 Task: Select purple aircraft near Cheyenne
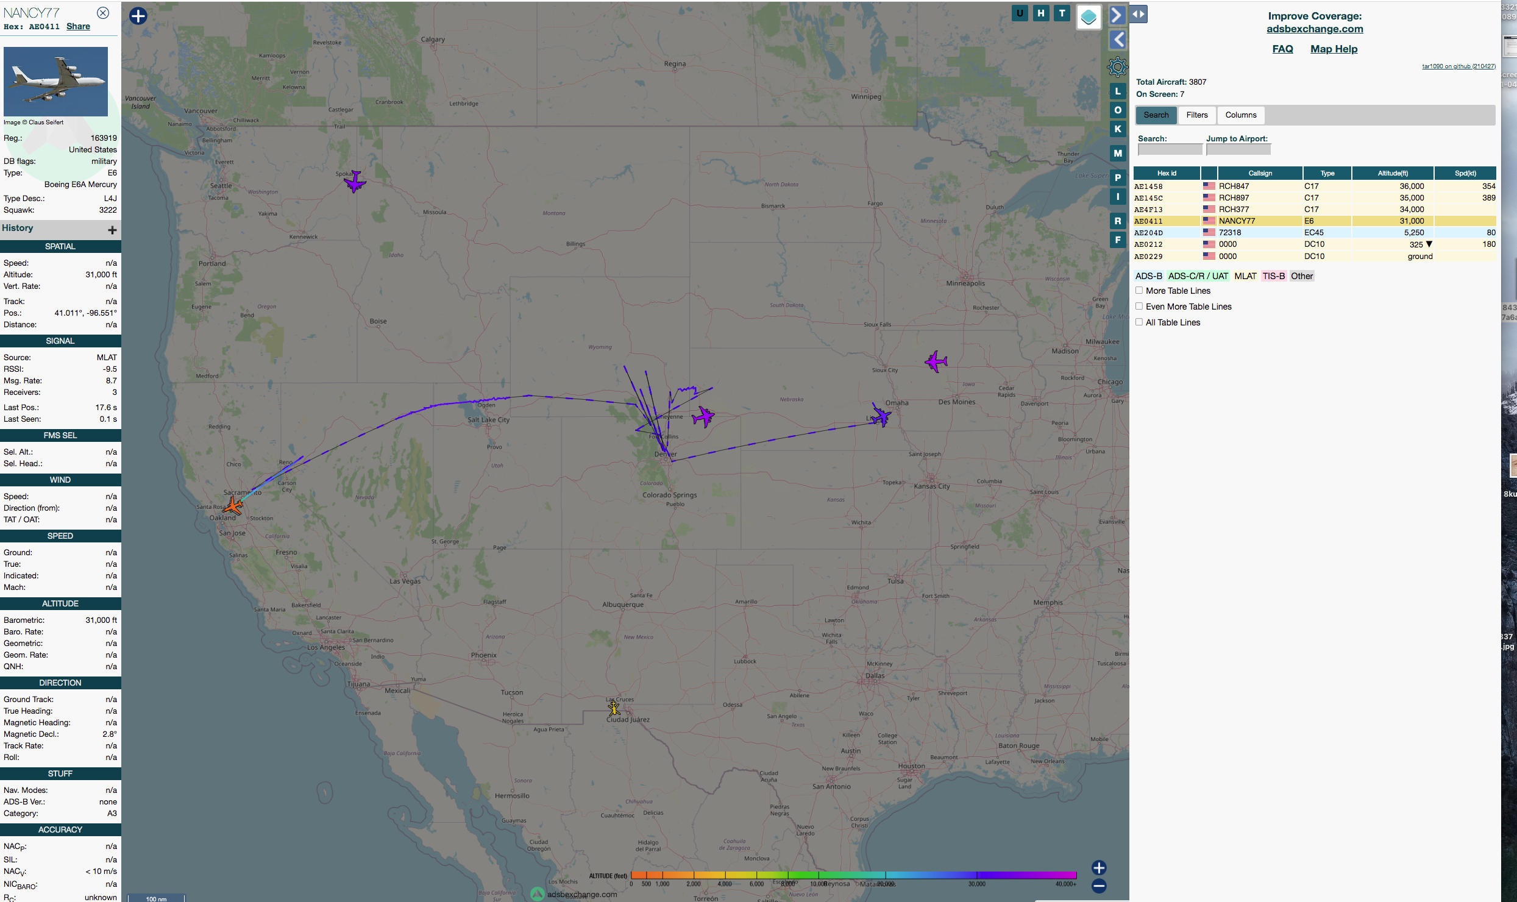tap(703, 417)
